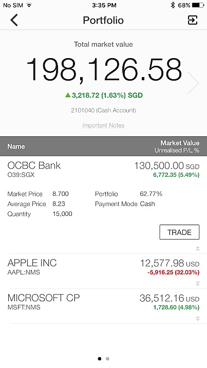Switch to the second page dot

[107, 359]
